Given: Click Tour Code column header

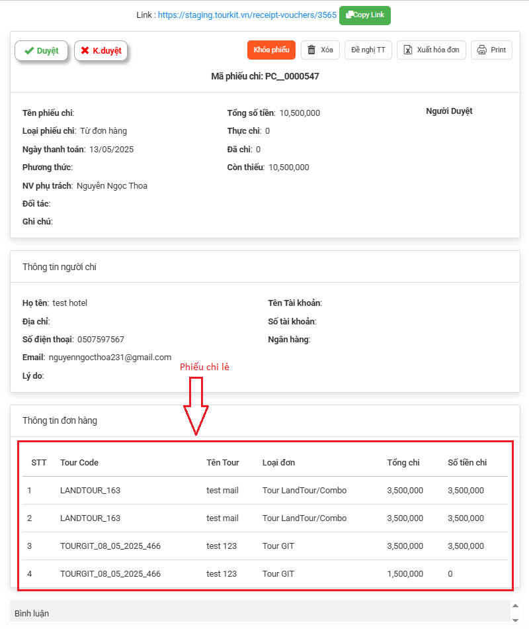Looking at the screenshot, I should 79,463.
